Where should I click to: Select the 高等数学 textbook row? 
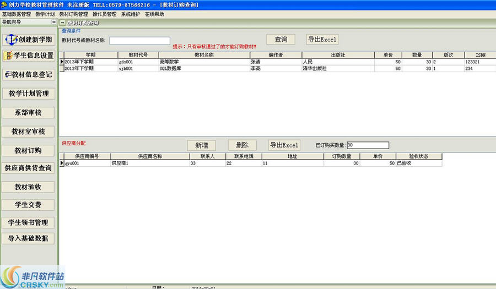[x=278, y=62]
